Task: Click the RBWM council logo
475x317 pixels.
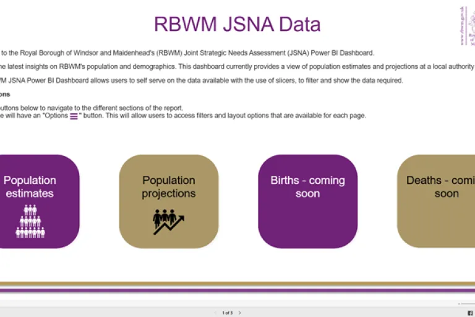Action: [467, 26]
